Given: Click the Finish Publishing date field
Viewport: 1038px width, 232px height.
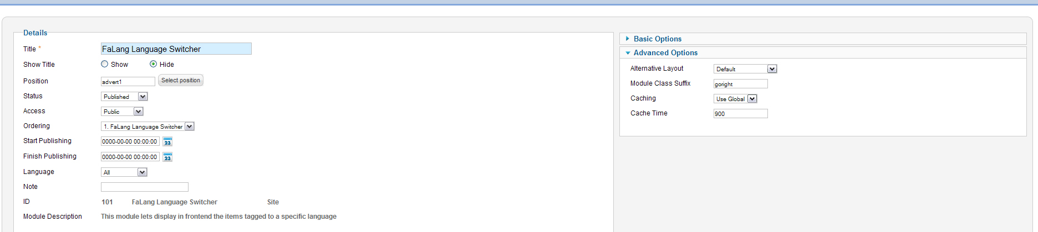Looking at the screenshot, I should click(130, 157).
